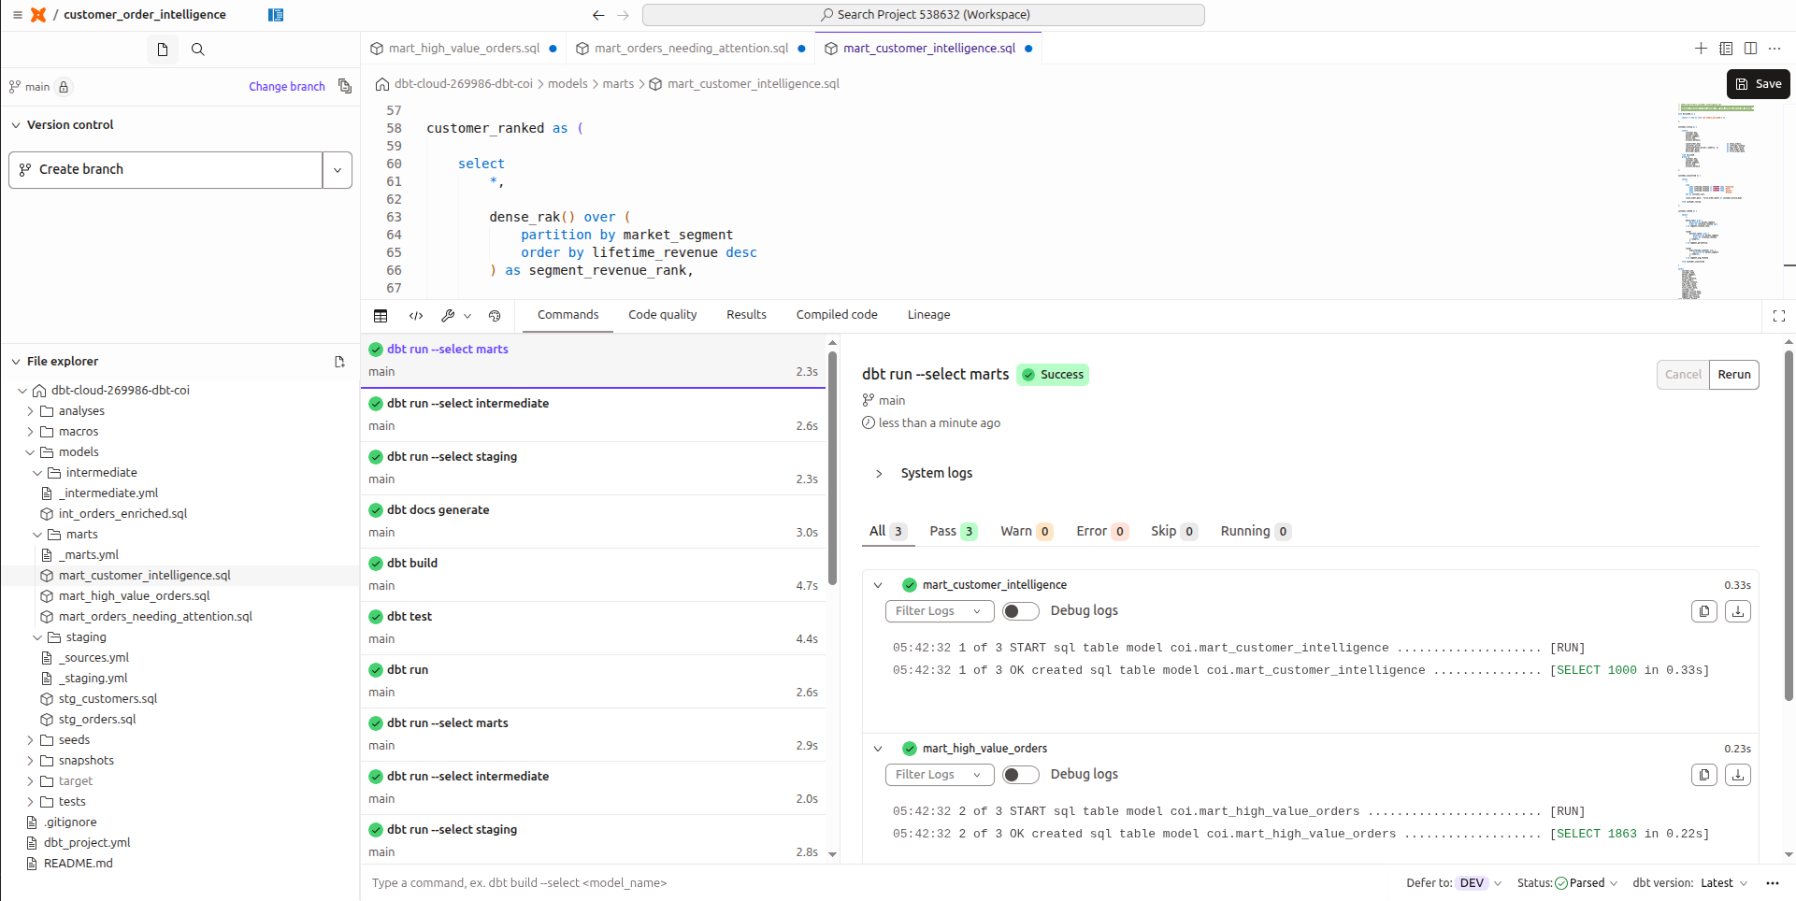
Task: Collapse the File explorer section
Action: click(x=16, y=362)
